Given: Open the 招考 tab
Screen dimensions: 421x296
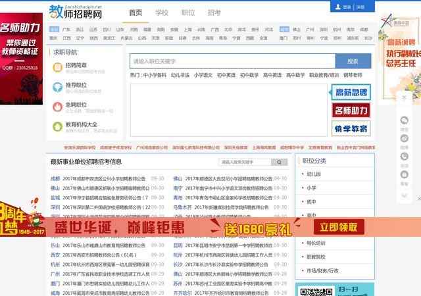Looking at the screenshot, I should pyautogui.click(x=214, y=12).
